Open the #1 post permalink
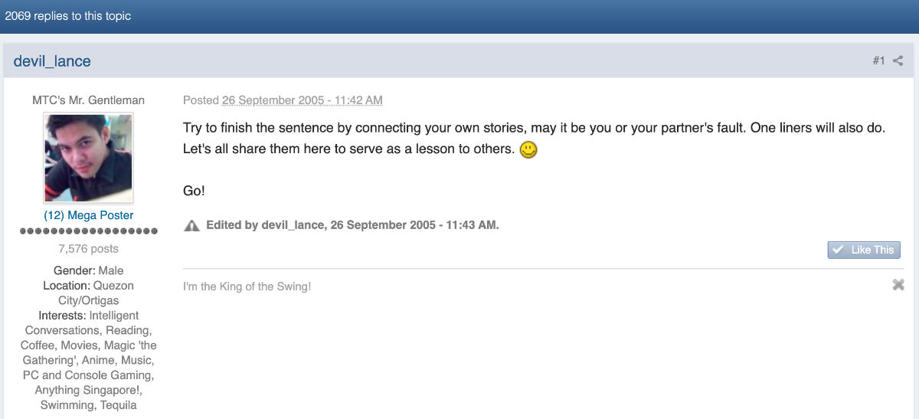The height and width of the screenshot is (419, 919). (x=878, y=61)
